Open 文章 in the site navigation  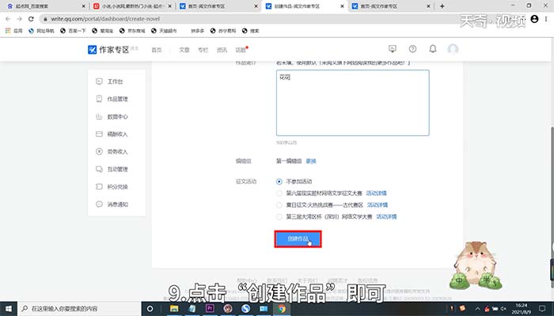point(184,50)
